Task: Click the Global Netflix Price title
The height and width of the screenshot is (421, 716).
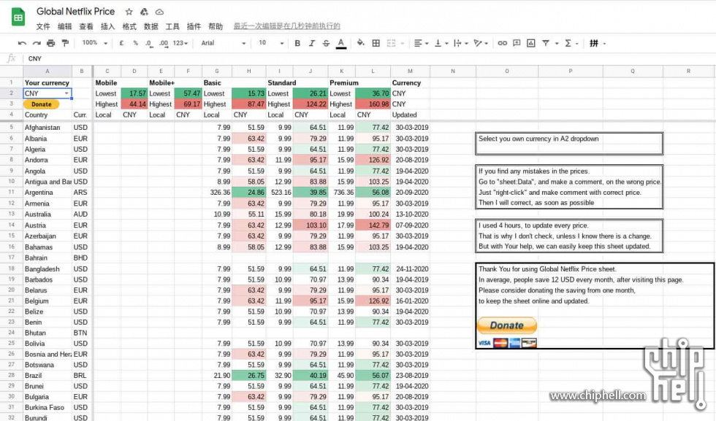Action: (x=75, y=12)
